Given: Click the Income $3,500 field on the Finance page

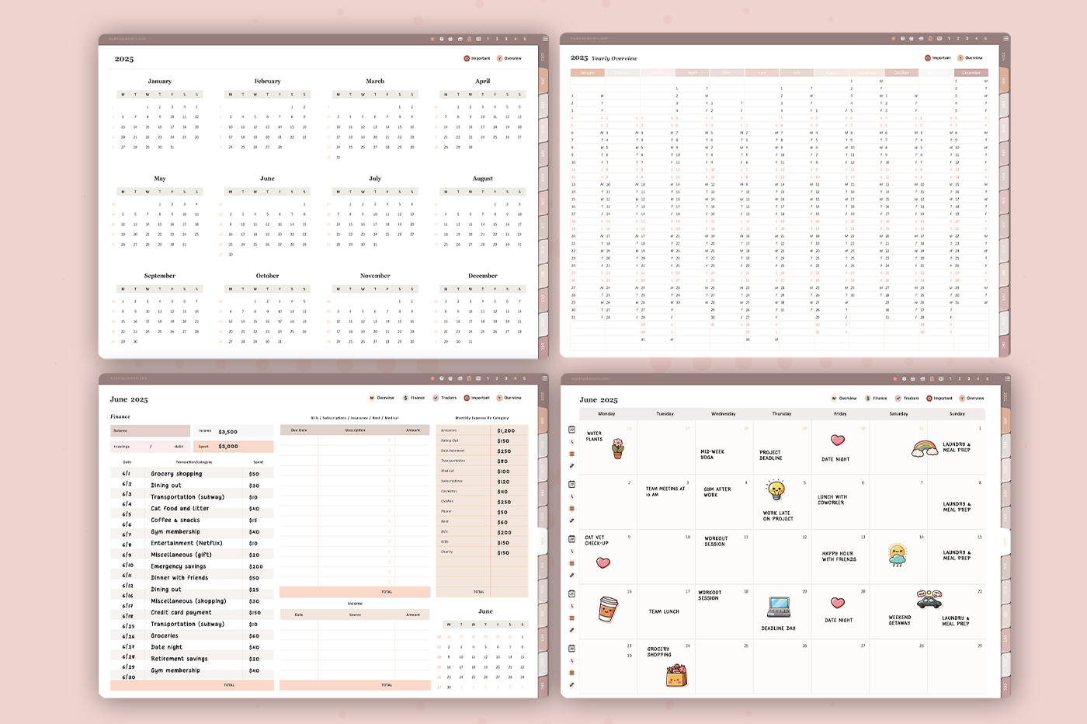Looking at the screenshot, I should (234, 431).
